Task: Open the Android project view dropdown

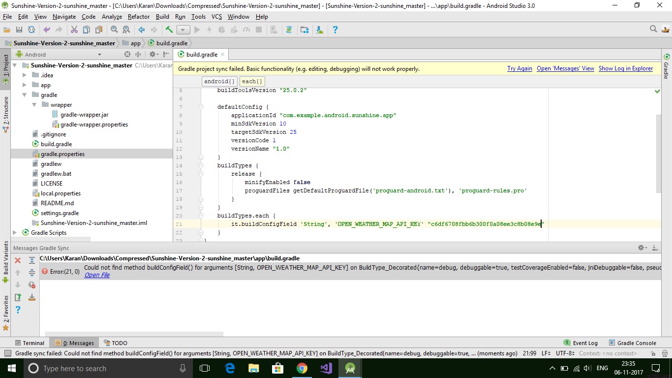Action: click(99, 55)
